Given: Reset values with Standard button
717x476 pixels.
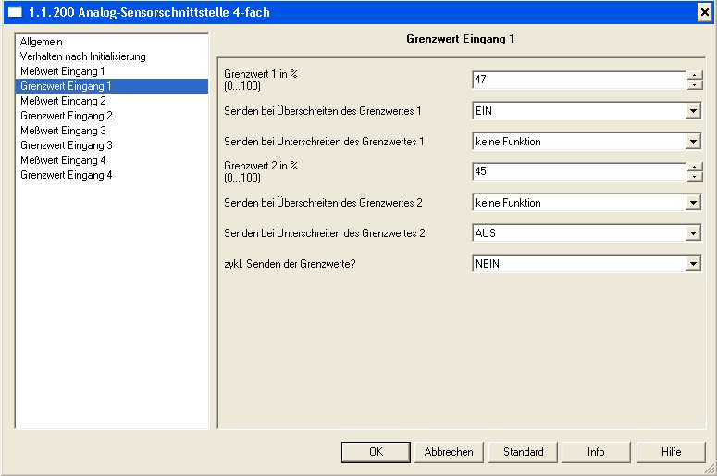Looking at the screenshot, I should [523, 452].
